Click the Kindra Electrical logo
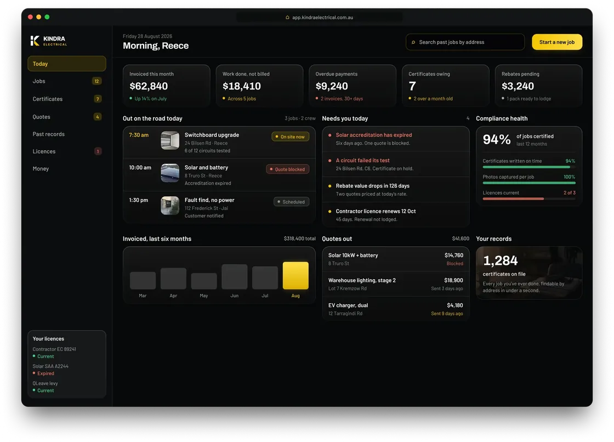 pyautogui.click(x=49, y=41)
